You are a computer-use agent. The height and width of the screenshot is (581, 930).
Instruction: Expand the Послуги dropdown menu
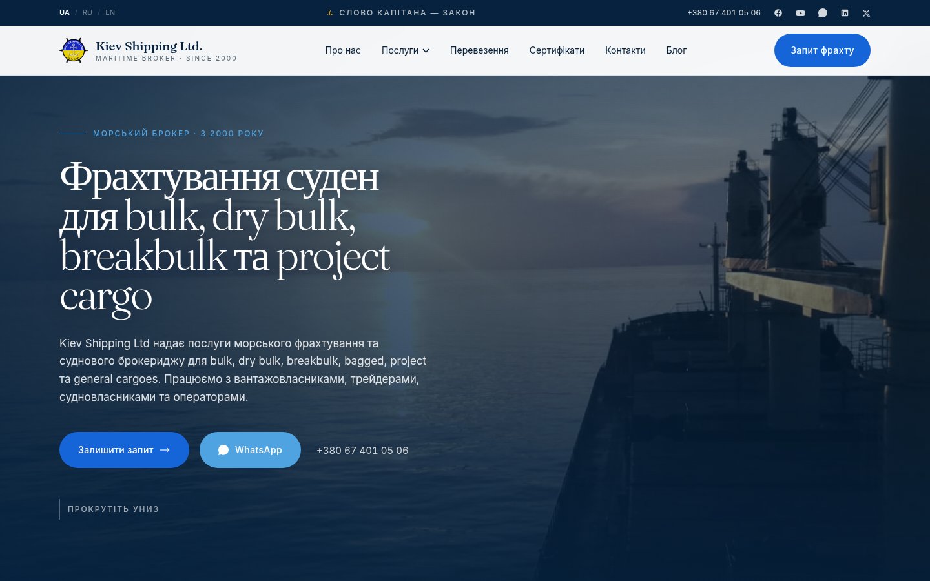click(406, 50)
